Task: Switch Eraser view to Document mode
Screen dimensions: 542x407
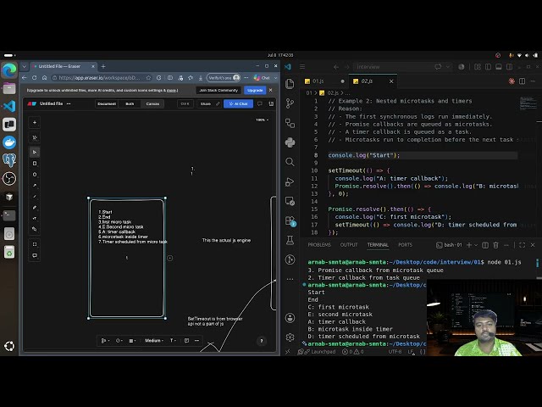Action: click(x=107, y=103)
